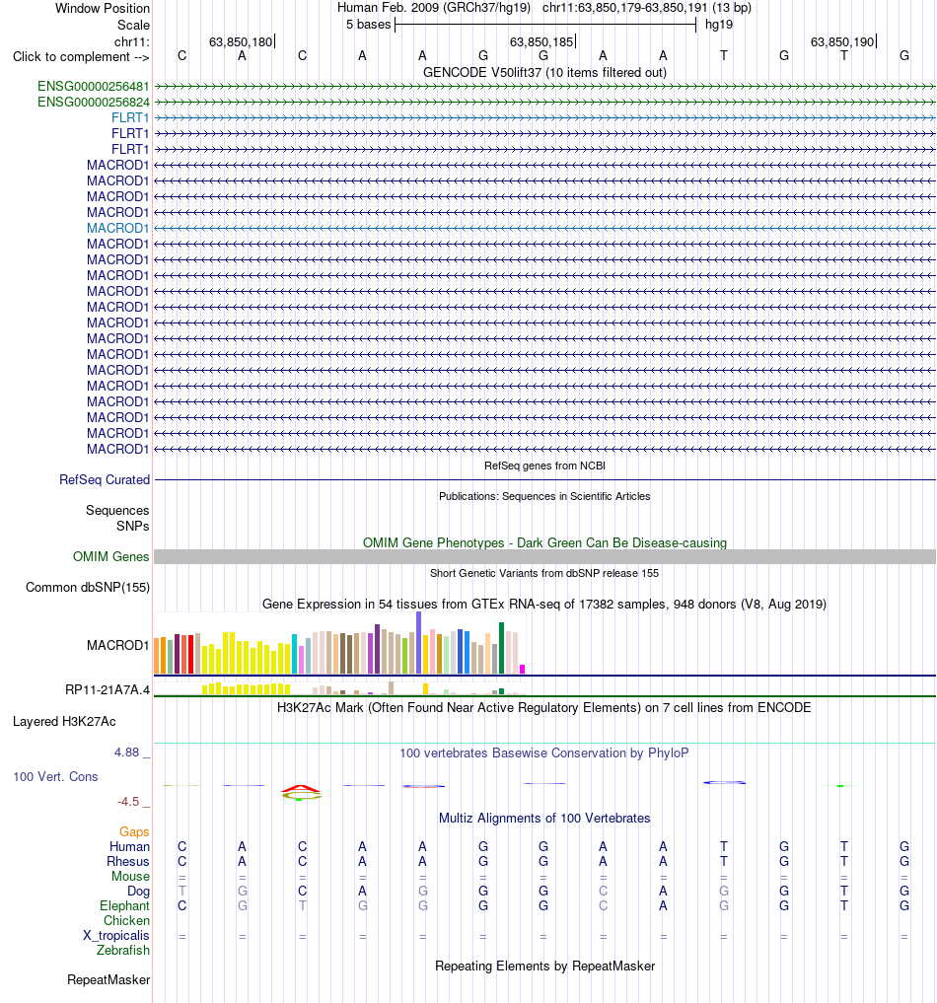Image resolution: width=937 pixels, height=1003 pixels.
Task: Click the 63,850,185 position marker
Action: pyautogui.click(x=541, y=42)
